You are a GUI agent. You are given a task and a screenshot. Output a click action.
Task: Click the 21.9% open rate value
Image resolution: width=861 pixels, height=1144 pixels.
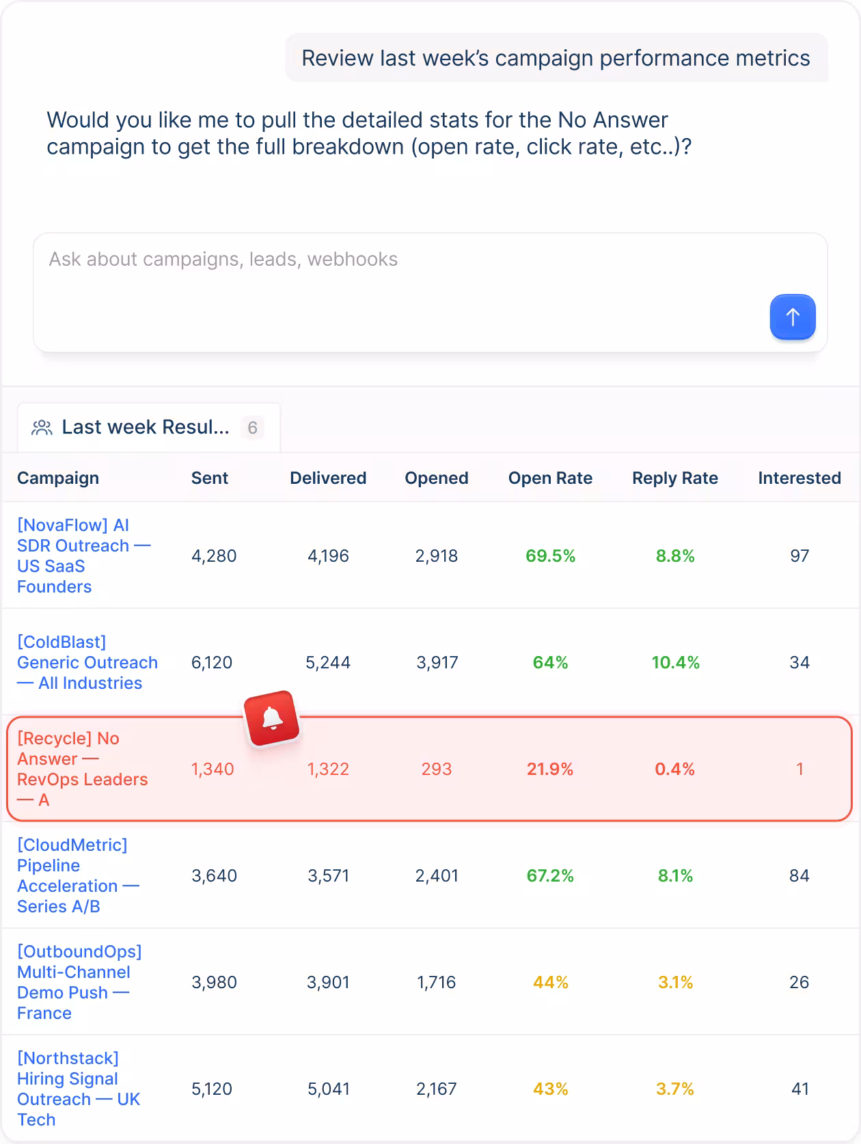tap(550, 769)
